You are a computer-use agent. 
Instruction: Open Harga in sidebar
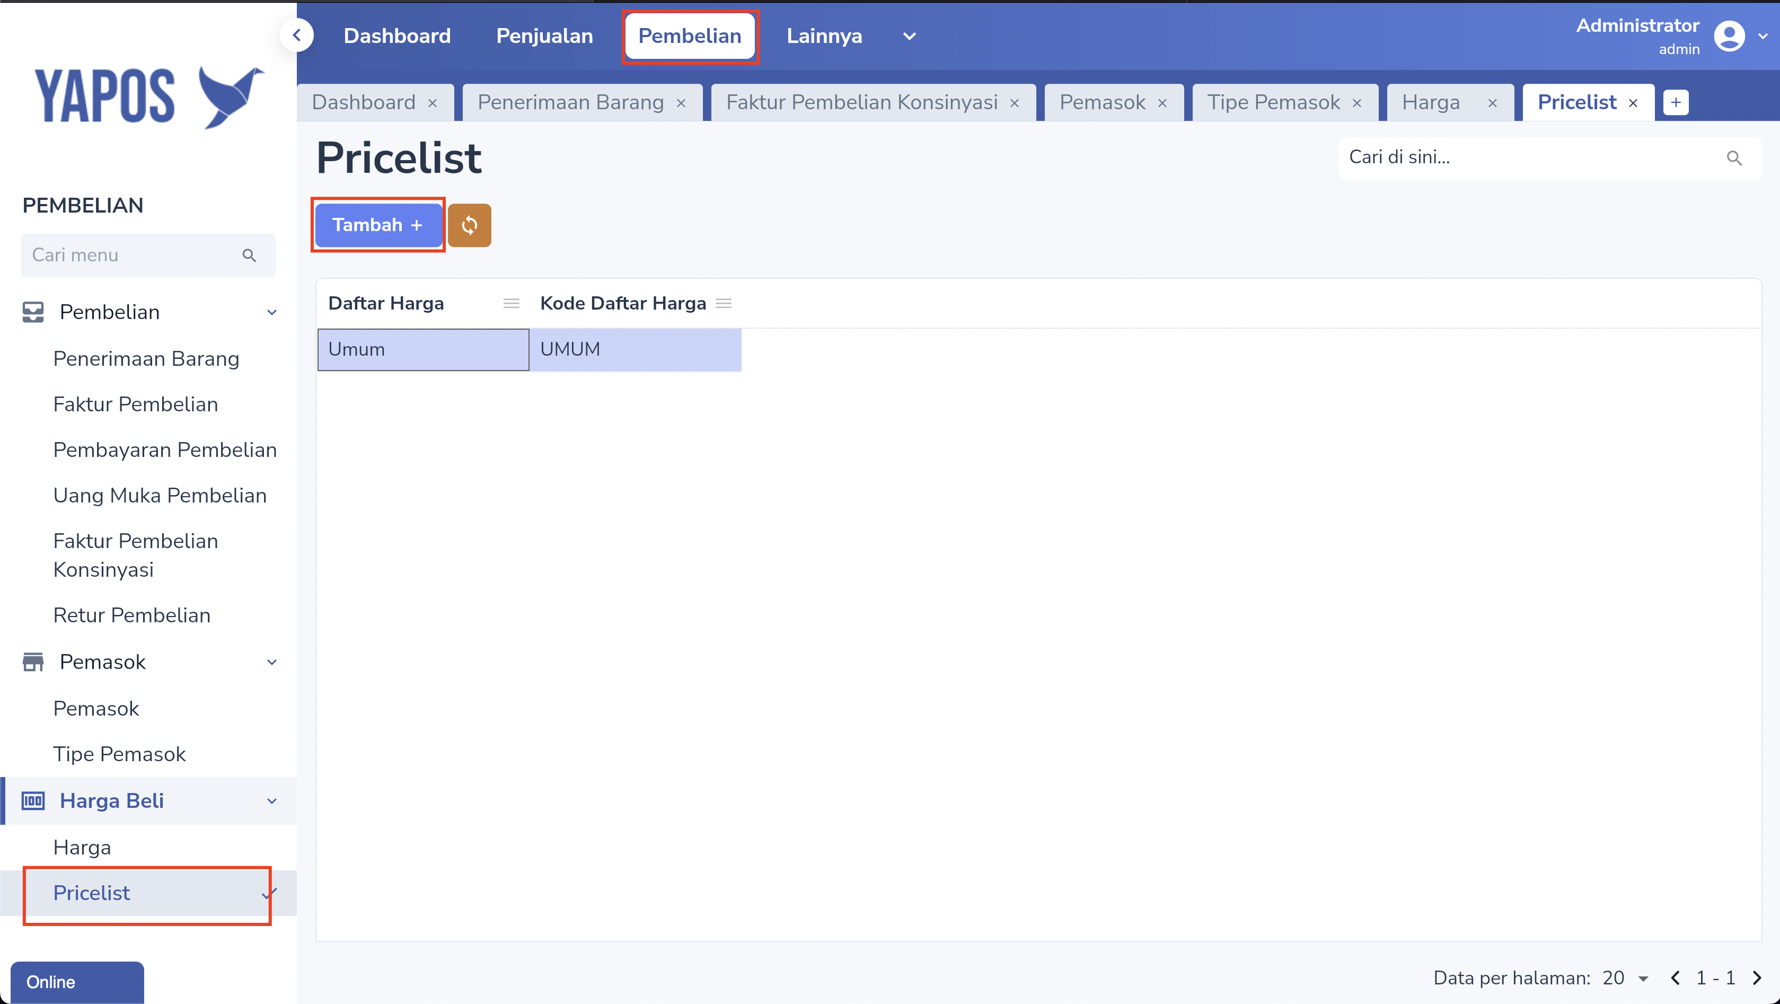(x=82, y=847)
